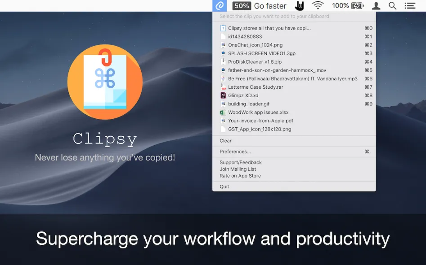This screenshot has height=265, width=426.
Task: Pick Letterme Case Study.rar clip
Action: point(294,87)
